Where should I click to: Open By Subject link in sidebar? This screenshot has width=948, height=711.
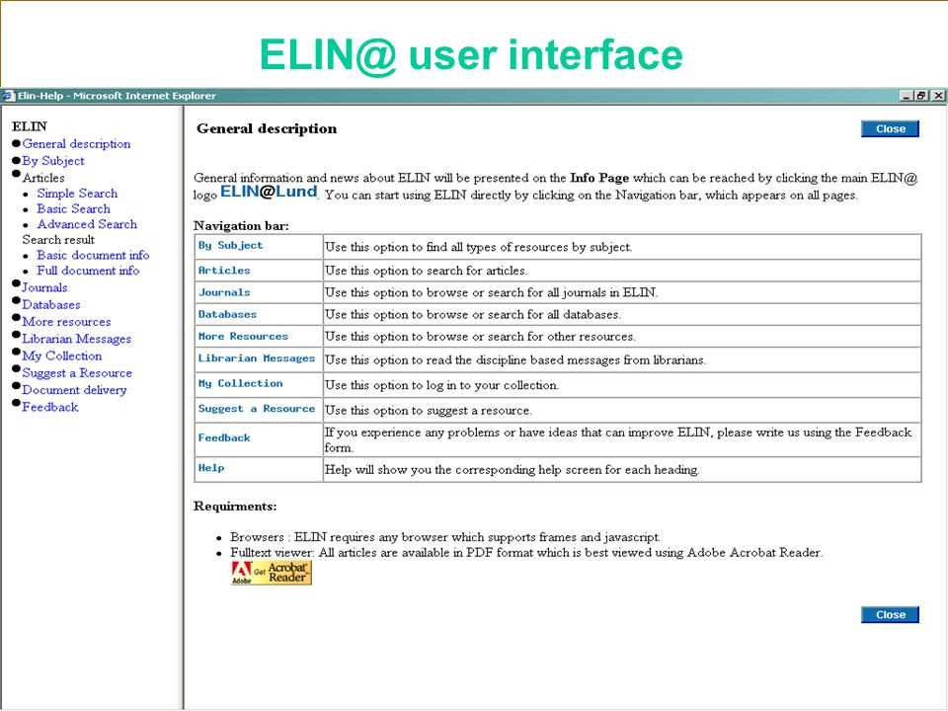point(53,161)
